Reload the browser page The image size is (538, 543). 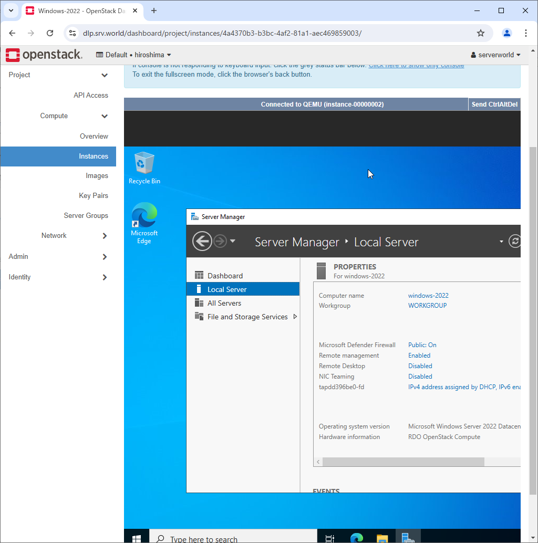[x=50, y=33]
